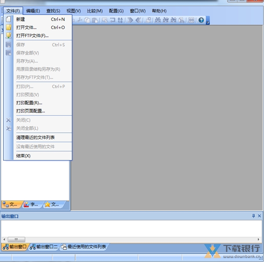
Task: Open the 比较(M) menu
Action: (95, 11)
